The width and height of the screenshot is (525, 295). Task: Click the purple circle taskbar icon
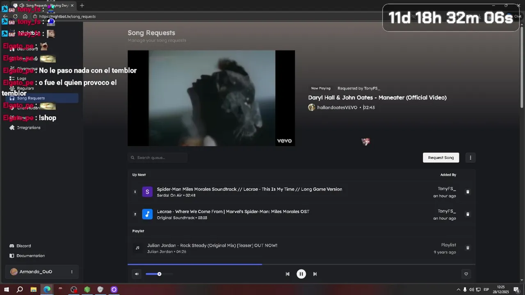coord(114,289)
